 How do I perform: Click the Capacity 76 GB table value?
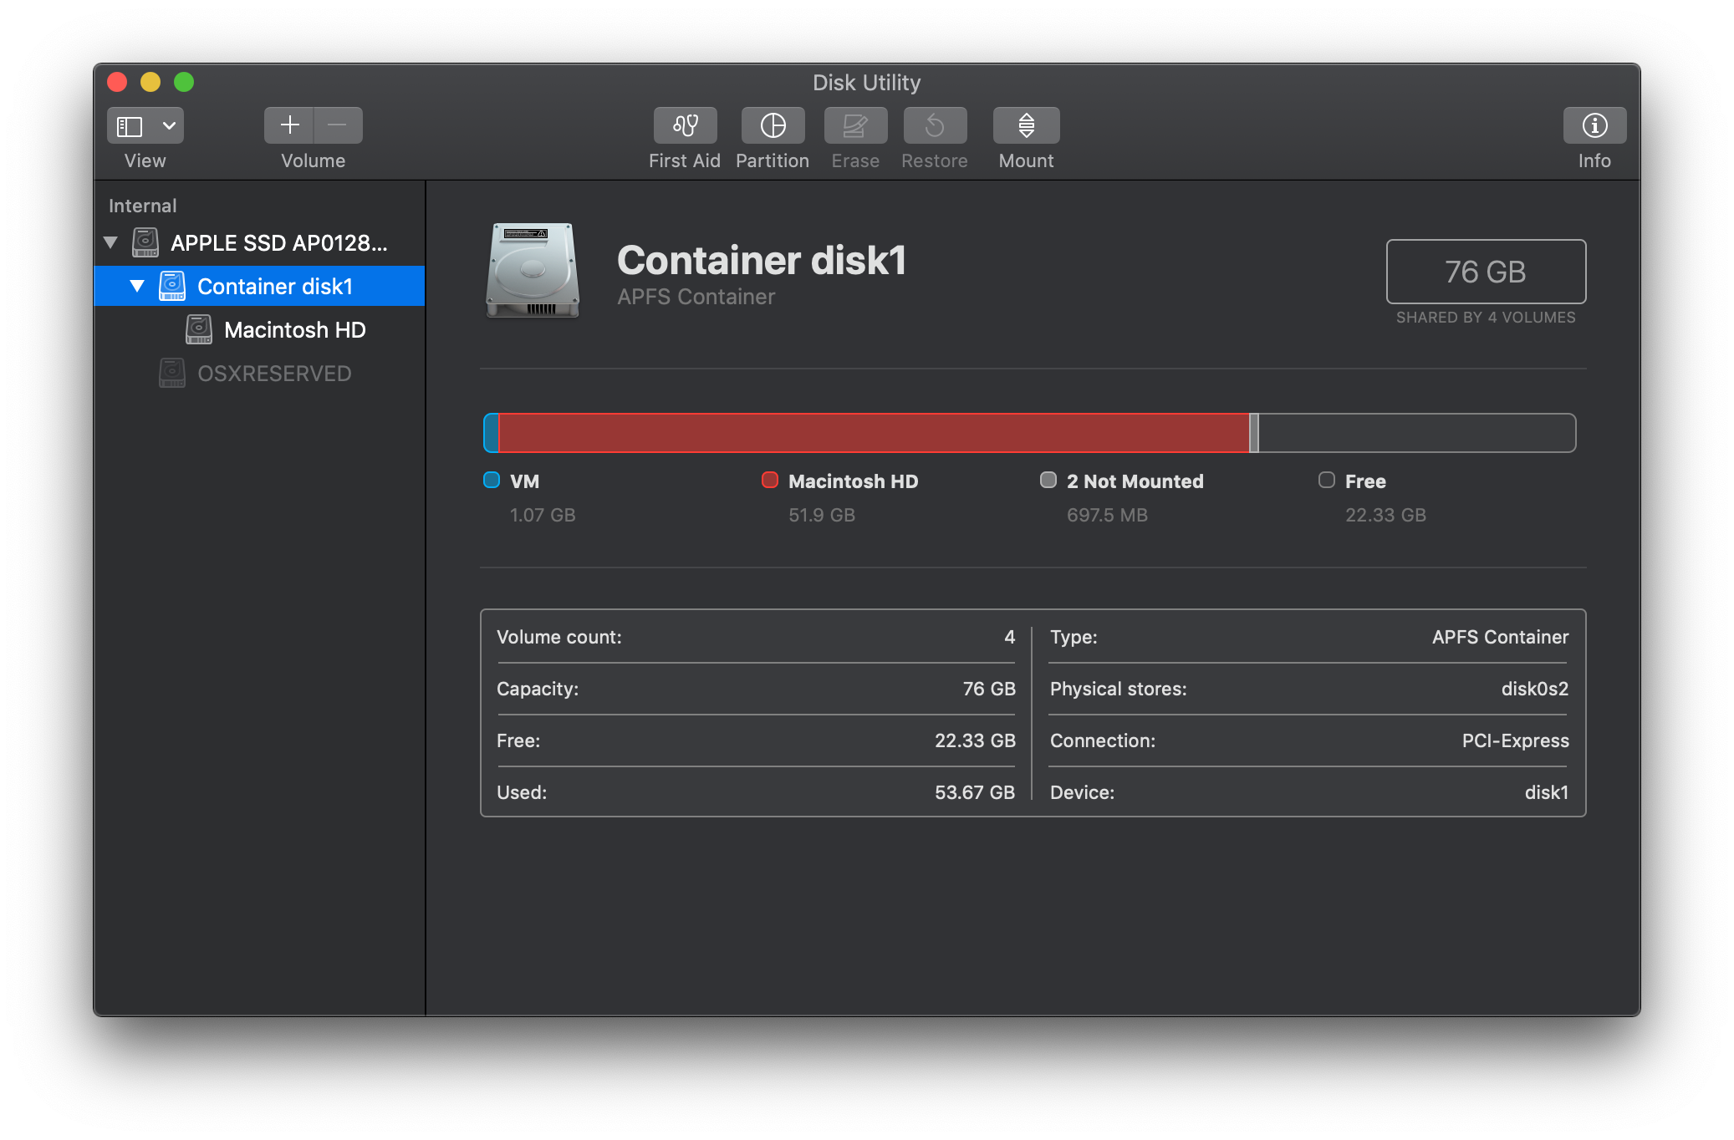click(x=988, y=689)
